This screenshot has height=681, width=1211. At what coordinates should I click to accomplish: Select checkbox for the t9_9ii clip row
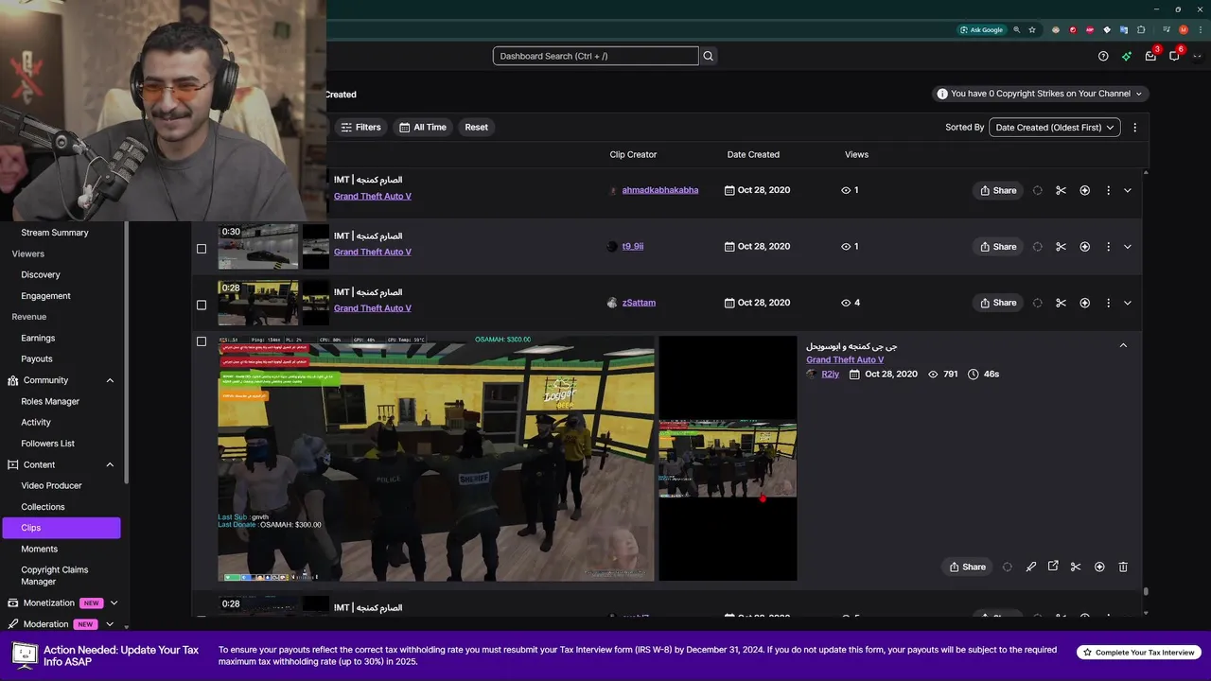(x=201, y=249)
